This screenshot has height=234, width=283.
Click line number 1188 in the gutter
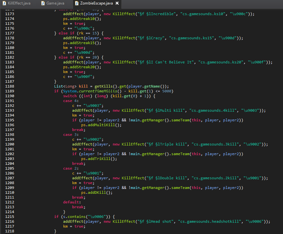pyautogui.click(x=10, y=86)
